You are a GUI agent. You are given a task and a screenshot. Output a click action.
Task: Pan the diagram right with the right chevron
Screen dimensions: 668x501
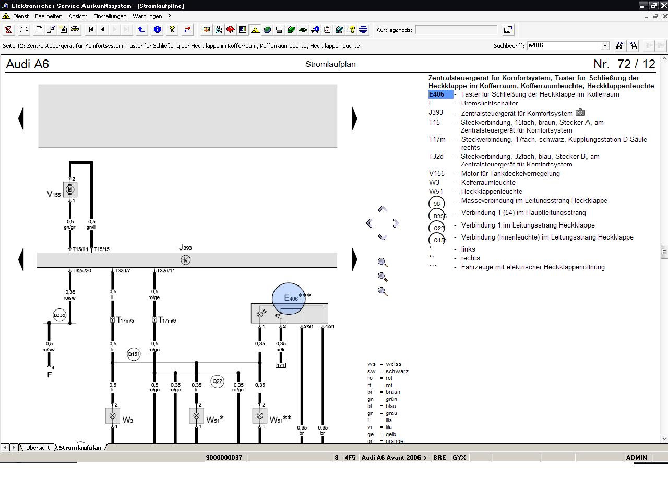[396, 223]
